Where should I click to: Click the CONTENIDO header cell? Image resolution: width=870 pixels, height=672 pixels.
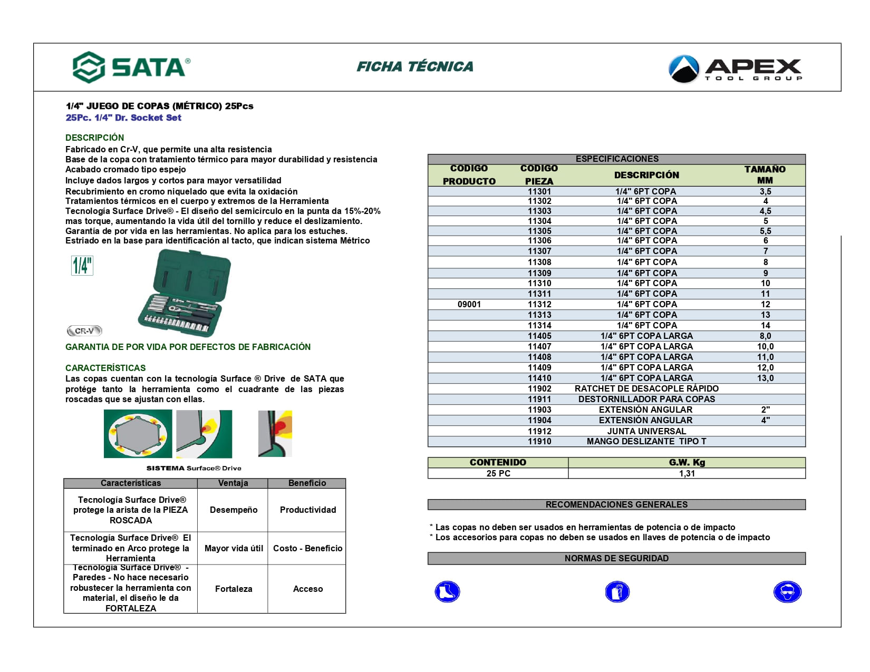click(x=498, y=462)
